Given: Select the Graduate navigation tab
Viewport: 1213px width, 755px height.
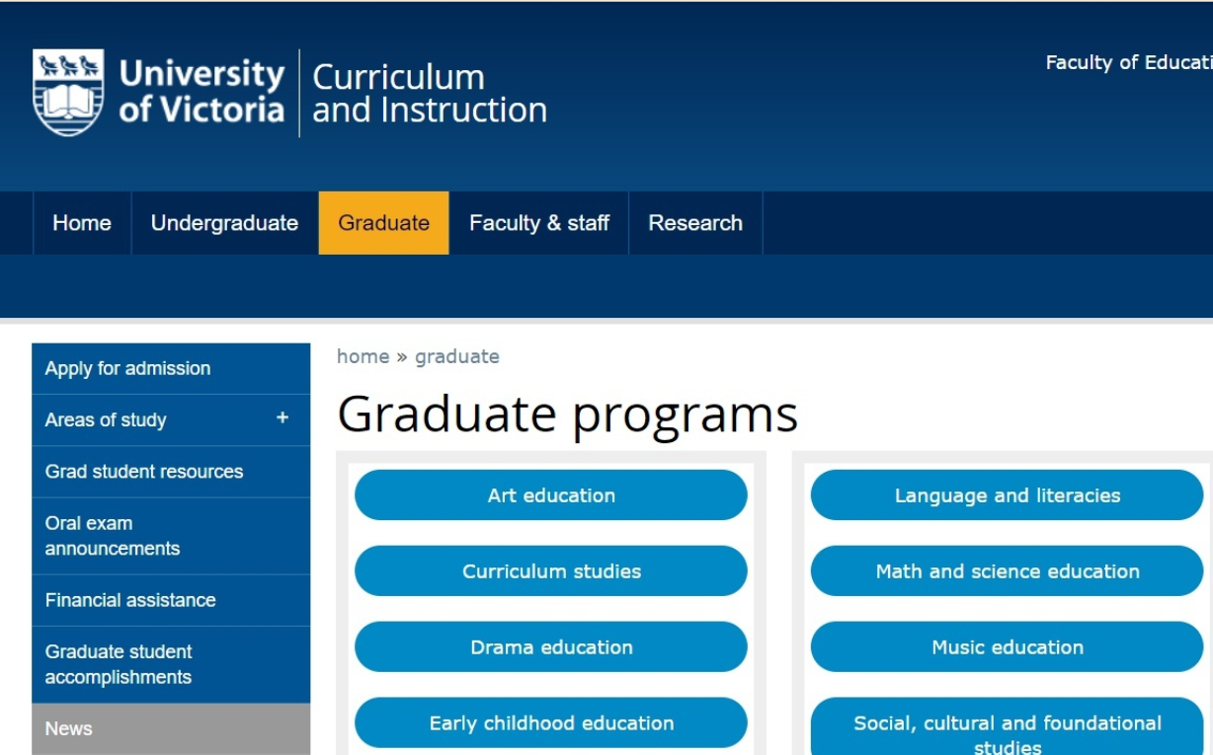Looking at the screenshot, I should coord(383,223).
